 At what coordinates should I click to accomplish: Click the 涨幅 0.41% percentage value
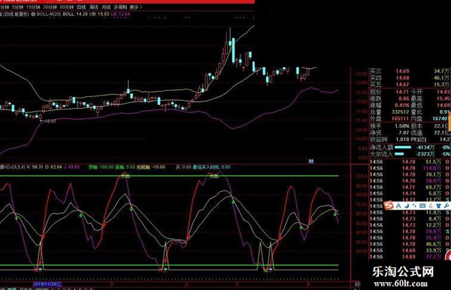click(402, 105)
